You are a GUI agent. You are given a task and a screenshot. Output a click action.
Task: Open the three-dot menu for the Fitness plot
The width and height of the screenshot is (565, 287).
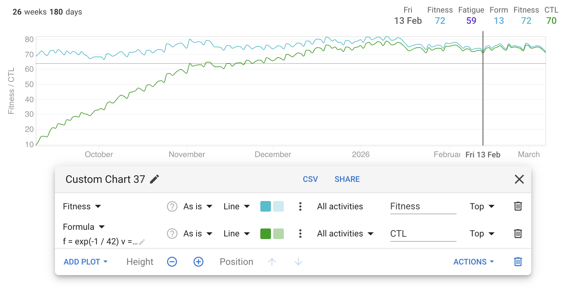(300, 206)
